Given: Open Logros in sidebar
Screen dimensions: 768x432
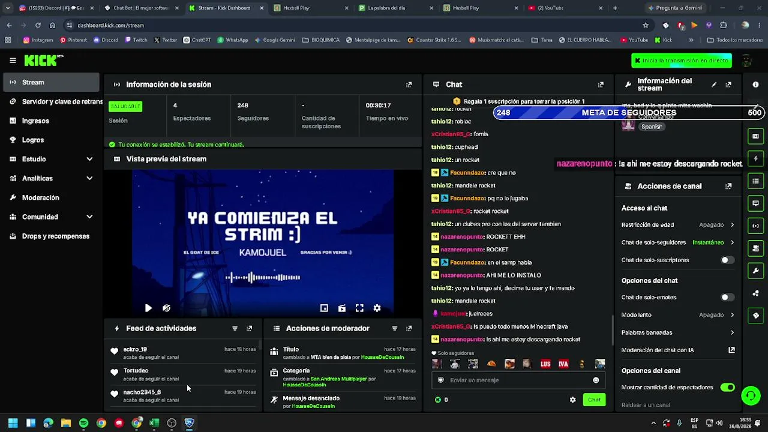Looking at the screenshot, I should [x=52, y=140].
